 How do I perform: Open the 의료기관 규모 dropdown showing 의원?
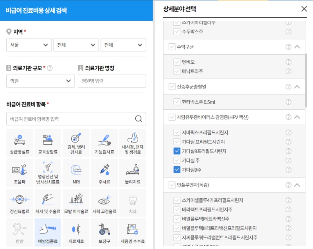click(x=40, y=81)
